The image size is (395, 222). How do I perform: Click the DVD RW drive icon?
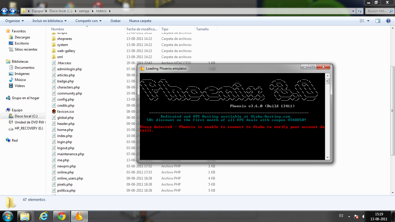tap(11, 122)
